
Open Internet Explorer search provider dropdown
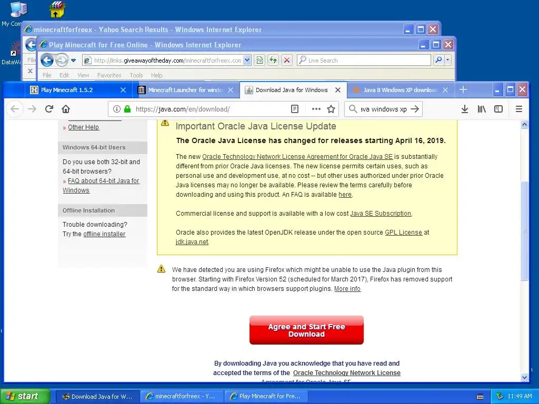tap(447, 60)
